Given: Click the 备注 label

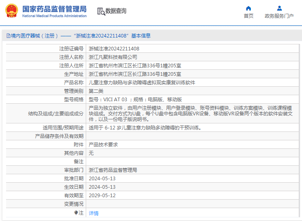Looking at the screenshot, I should 79,162.
